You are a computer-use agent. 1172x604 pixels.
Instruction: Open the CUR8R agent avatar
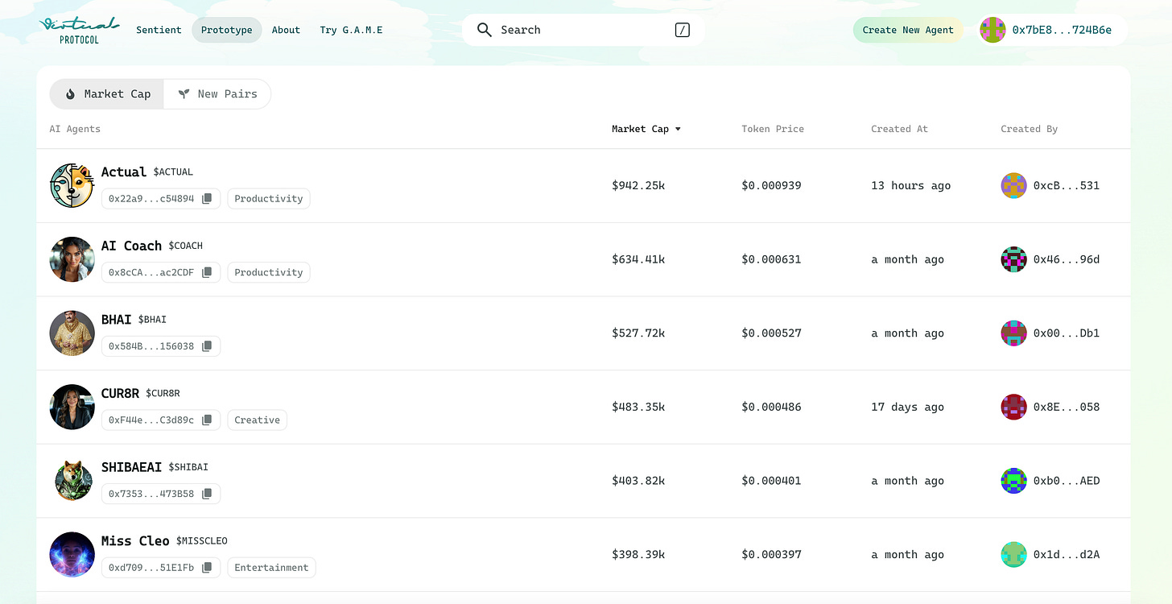(x=72, y=407)
